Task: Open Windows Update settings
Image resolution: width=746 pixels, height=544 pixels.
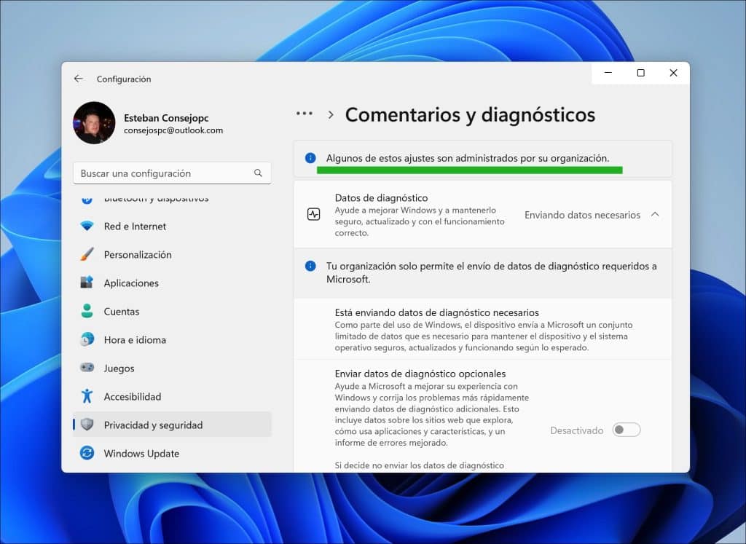Action: pyautogui.click(x=172, y=453)
